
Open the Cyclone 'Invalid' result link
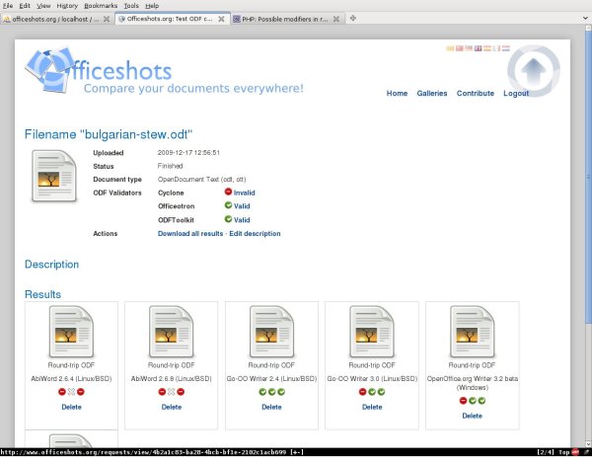(x=245, y=193)
